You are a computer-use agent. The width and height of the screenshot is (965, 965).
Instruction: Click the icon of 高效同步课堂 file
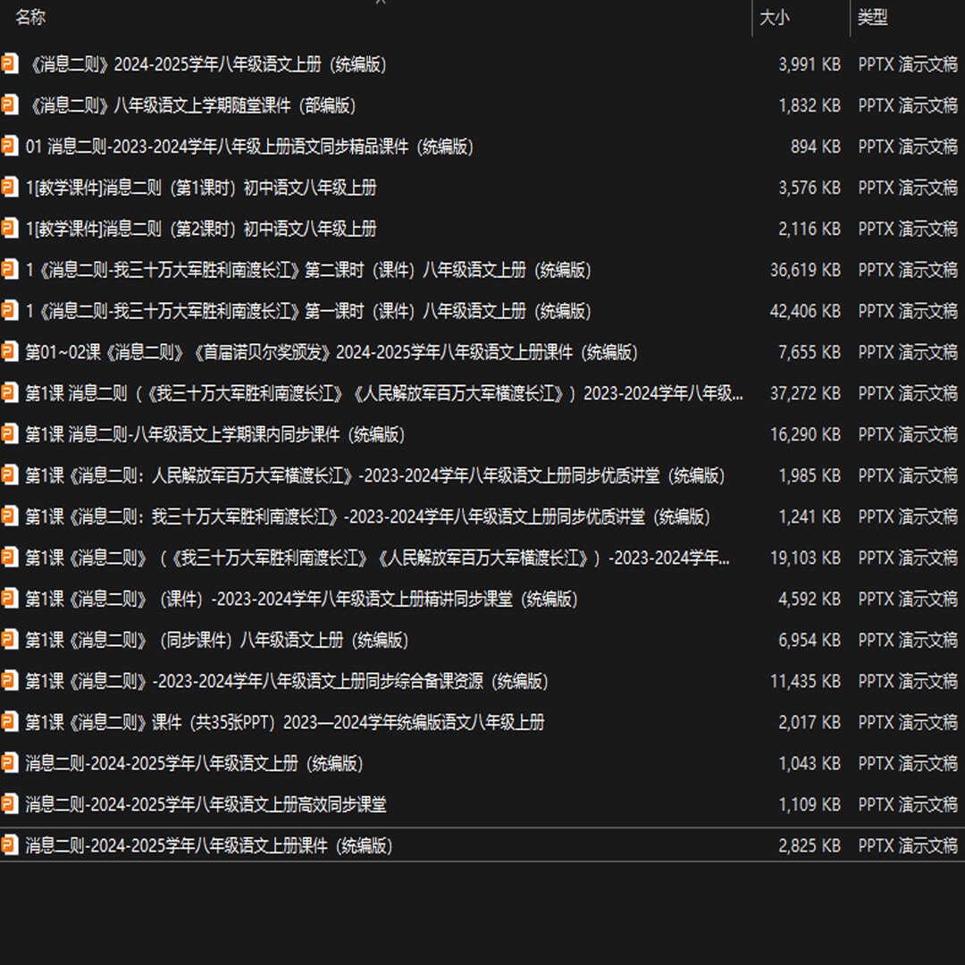[10, 804]
